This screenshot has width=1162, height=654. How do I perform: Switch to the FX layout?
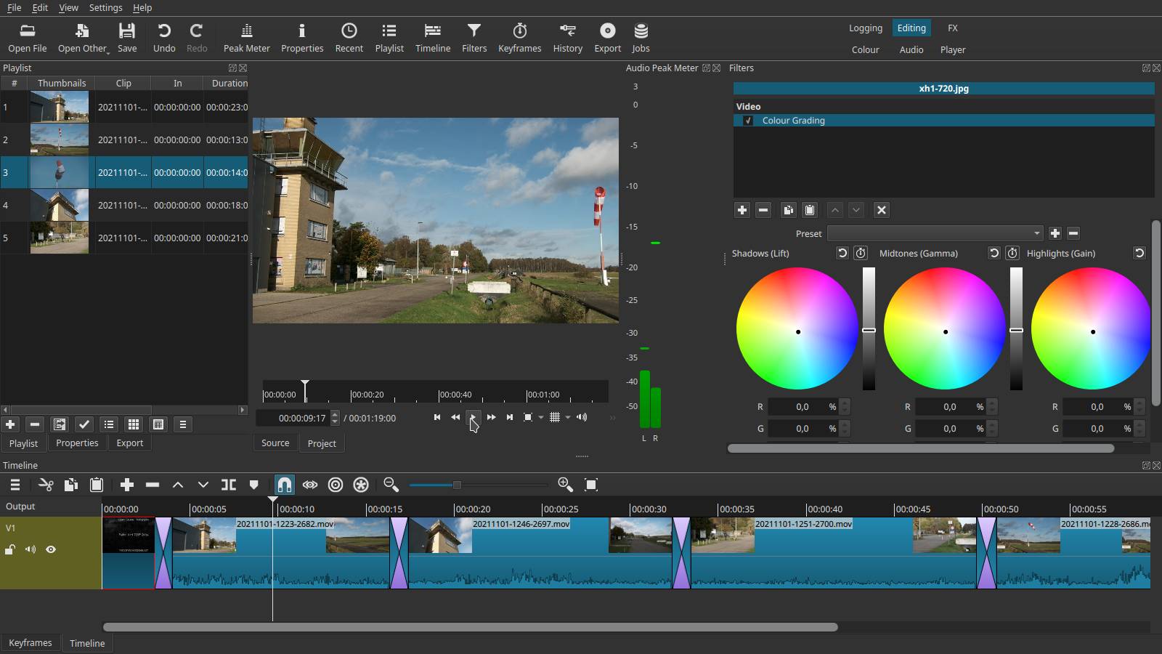(952, 28)
